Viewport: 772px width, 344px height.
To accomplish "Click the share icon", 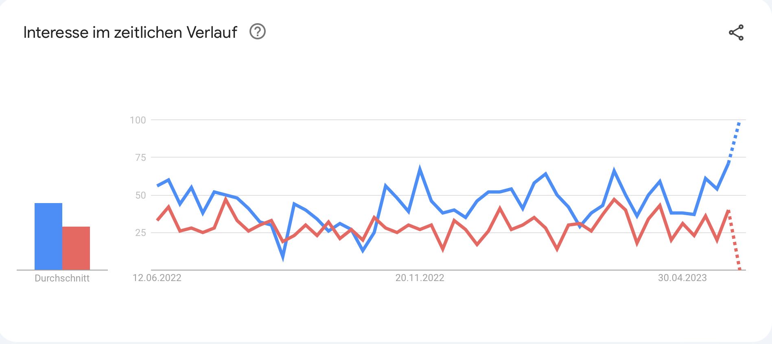I will (x=736, y=32).
